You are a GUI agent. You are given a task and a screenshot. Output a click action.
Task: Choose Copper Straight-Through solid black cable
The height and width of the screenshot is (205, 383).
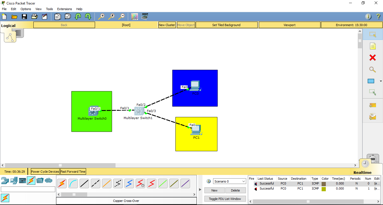(84, 184)
